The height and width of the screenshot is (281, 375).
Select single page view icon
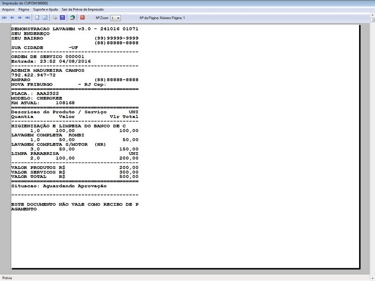(37, 18)
